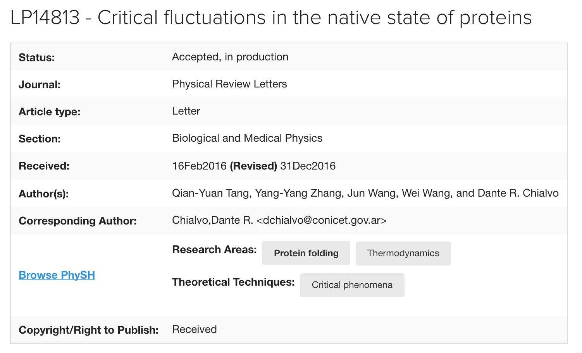Click the Corresponding Author label
582x353 pixels.
click(x=77, y=221)
